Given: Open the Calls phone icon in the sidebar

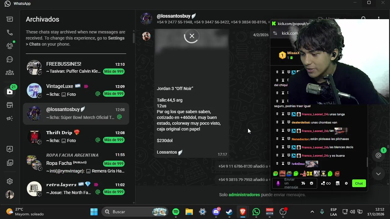Looking at the screenshot, I should click(10, 33).
